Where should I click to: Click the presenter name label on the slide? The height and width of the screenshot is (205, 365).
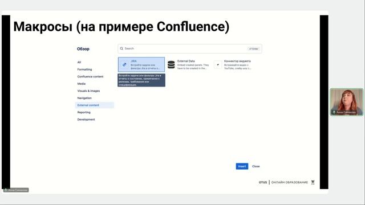pos(16,190)
